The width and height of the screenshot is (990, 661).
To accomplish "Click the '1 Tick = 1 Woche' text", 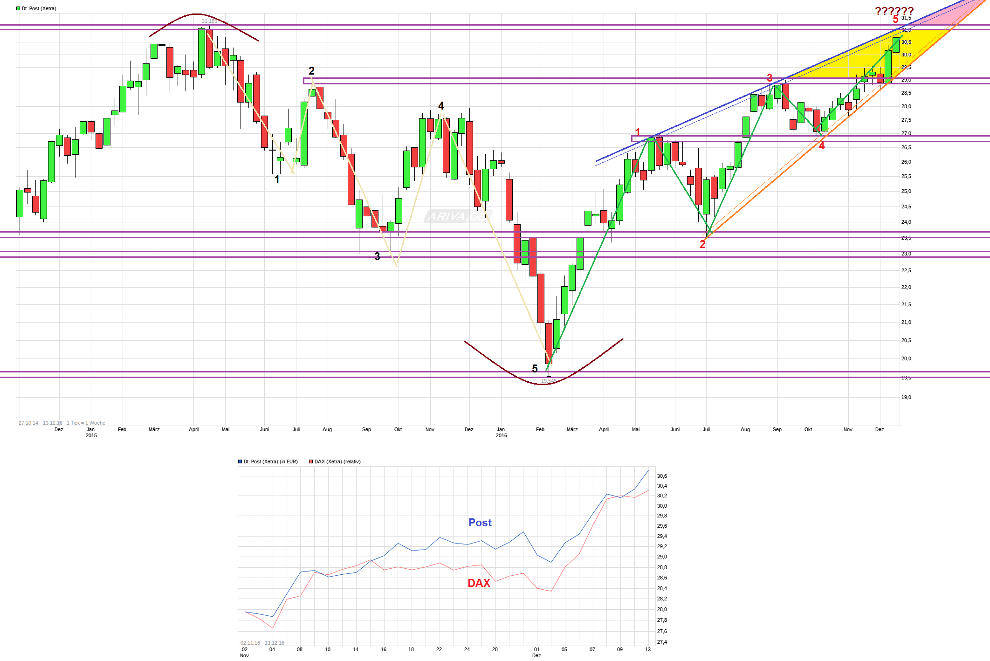I will tap(86, 423).
